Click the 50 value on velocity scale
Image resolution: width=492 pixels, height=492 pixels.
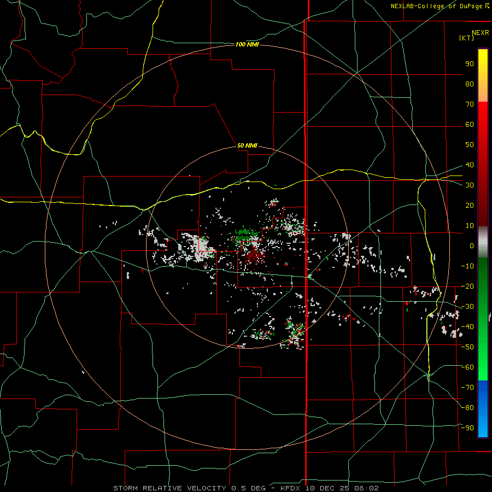coord(470,145)
